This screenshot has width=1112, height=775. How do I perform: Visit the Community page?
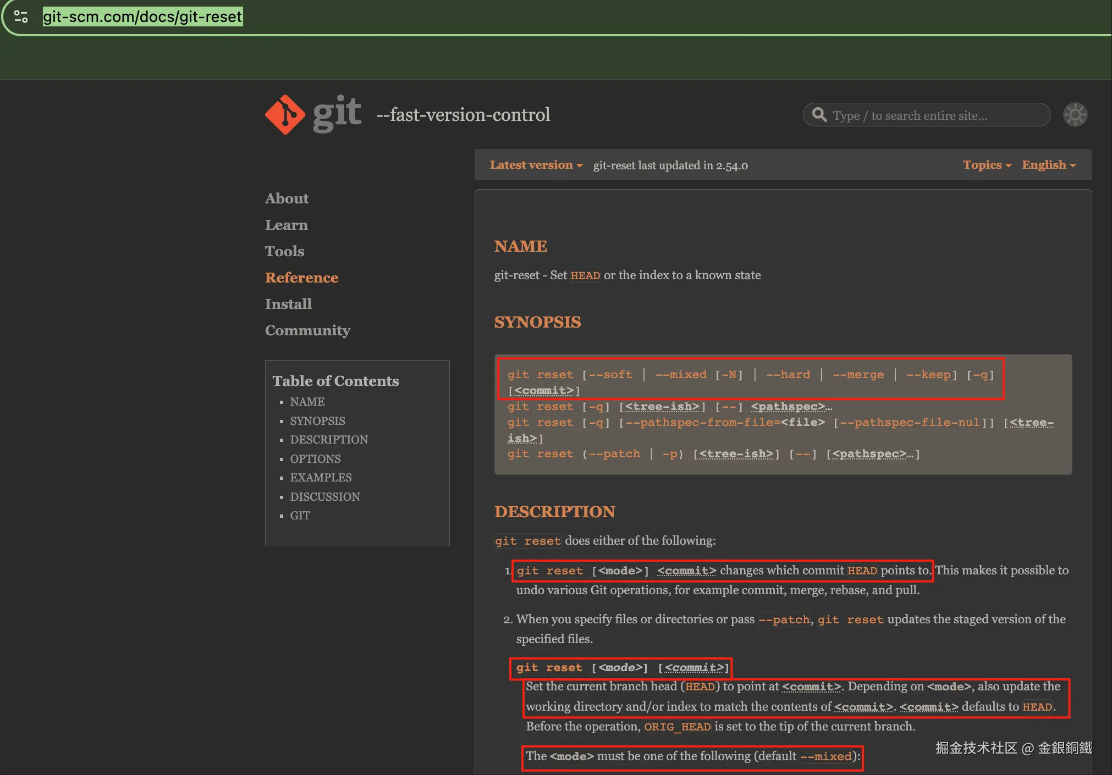pos(308,330)
